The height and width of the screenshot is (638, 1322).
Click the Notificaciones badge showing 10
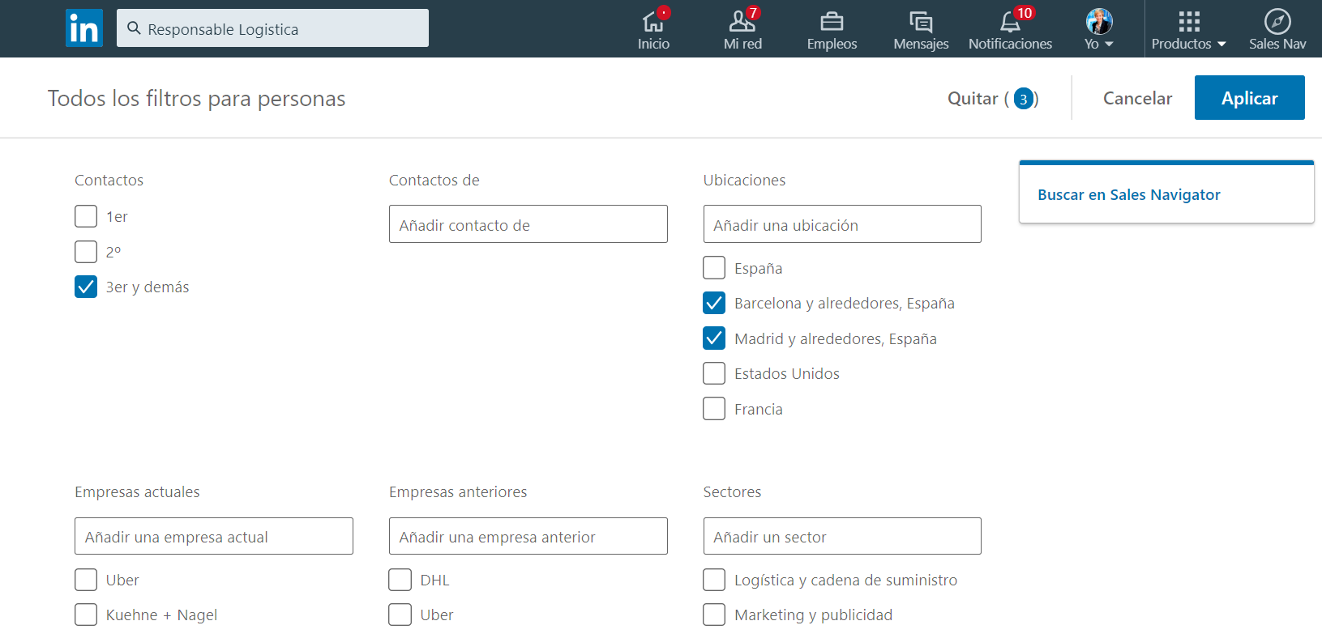[1025, 12]
